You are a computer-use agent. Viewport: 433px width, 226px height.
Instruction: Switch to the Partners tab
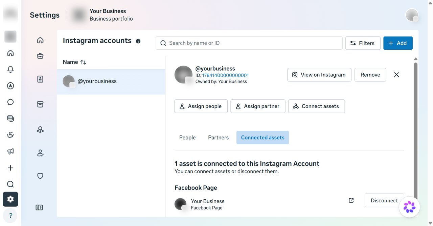218,137
